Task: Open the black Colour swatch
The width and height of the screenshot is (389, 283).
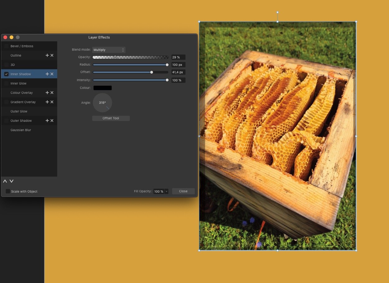Action: [x=103, y=88]
